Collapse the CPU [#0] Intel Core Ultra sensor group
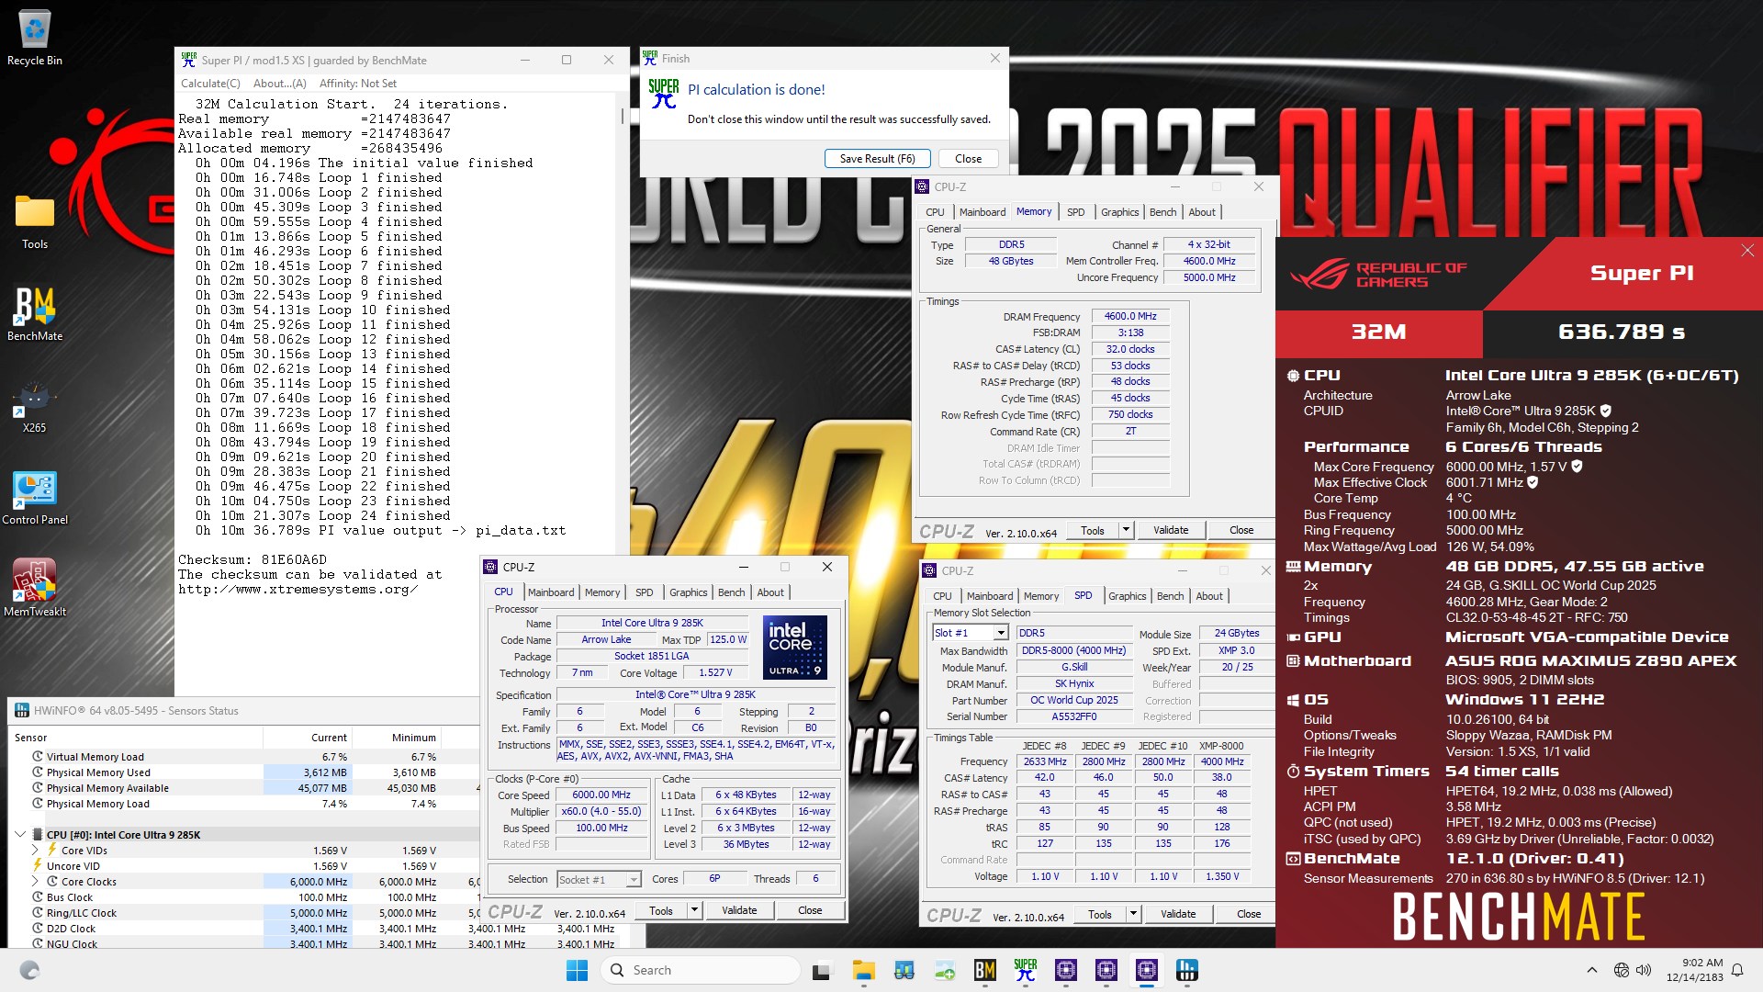The height and width of the screenshot is (992, 1763). coord(20,835)
